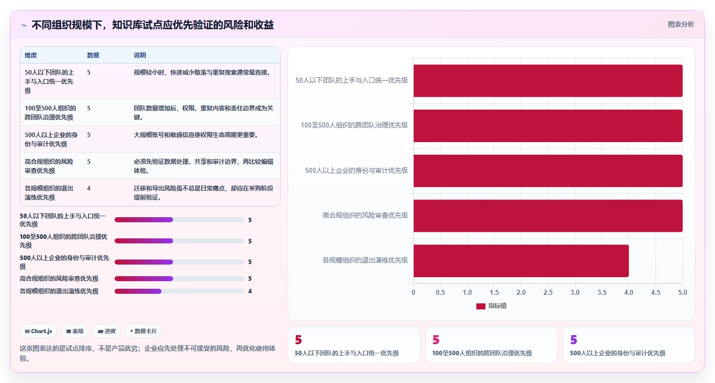Click the chart axis label 各规模组织的退出演练优先级
This screenshot has width=715, height=383.
[x=365, y=260]
